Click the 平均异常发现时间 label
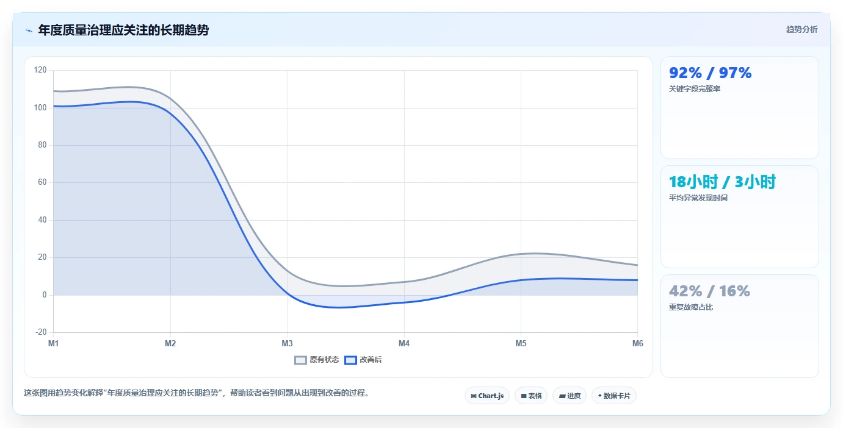The height and width of the screenshot is (428, 843). pyautogui.click(x=698, y=198)
